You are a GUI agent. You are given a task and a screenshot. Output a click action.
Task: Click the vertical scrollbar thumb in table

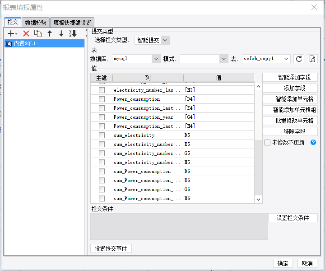(258, 167)
